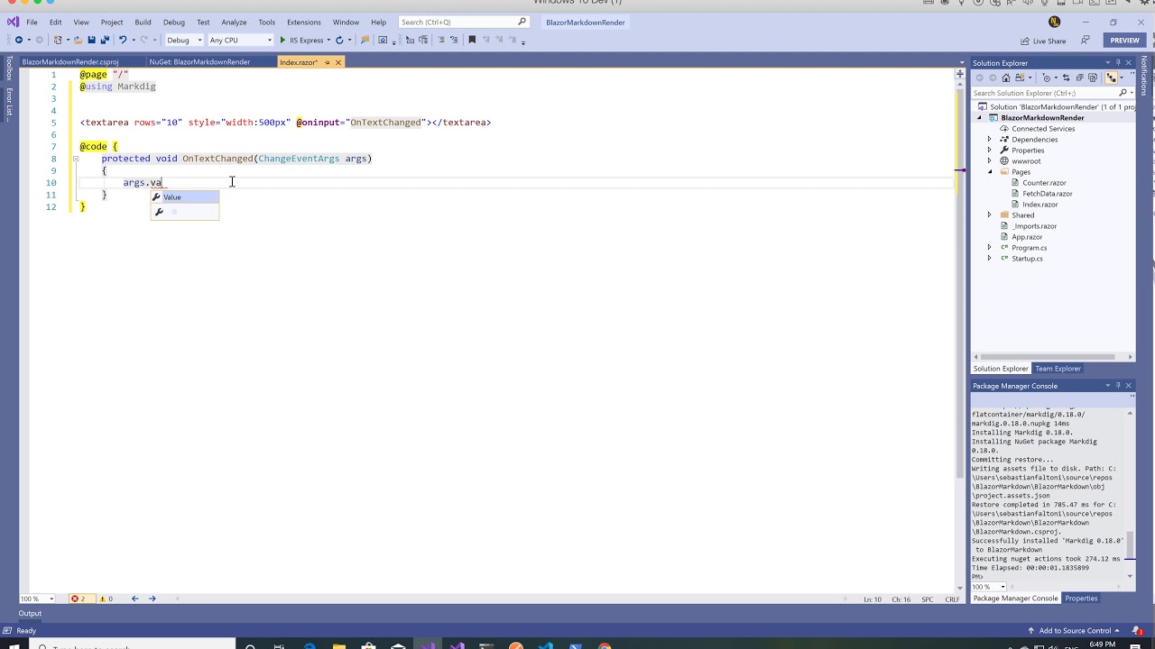This screenshot has width=1155, height=649.
Task: Click the Home icon in Solution Explorer
Action: (1006, 78)
